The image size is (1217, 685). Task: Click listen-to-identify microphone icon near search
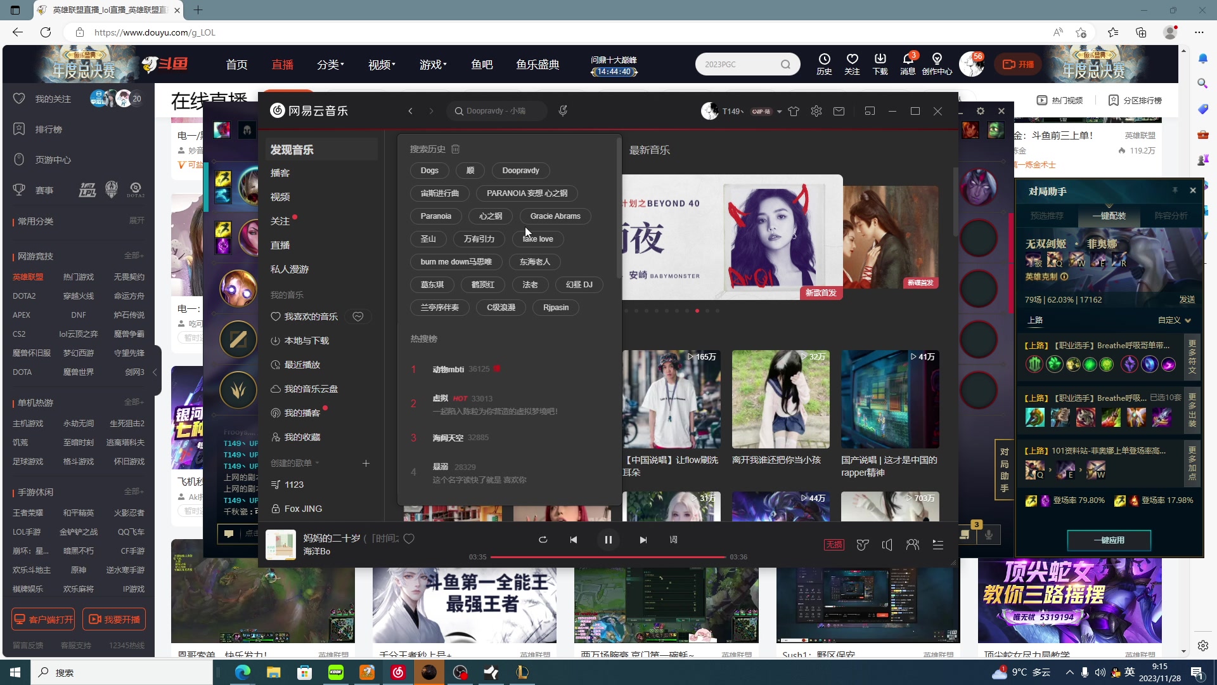562,111
